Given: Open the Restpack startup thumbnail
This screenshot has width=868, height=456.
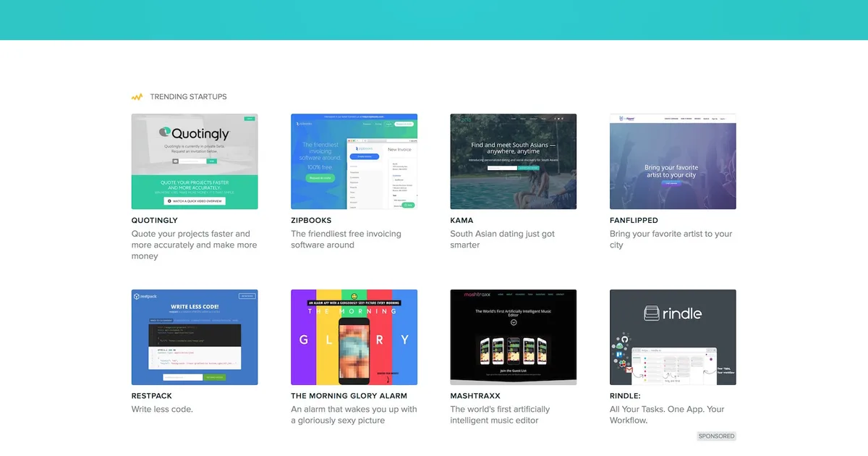Looking at the screenshot, I should pos(195,337).
